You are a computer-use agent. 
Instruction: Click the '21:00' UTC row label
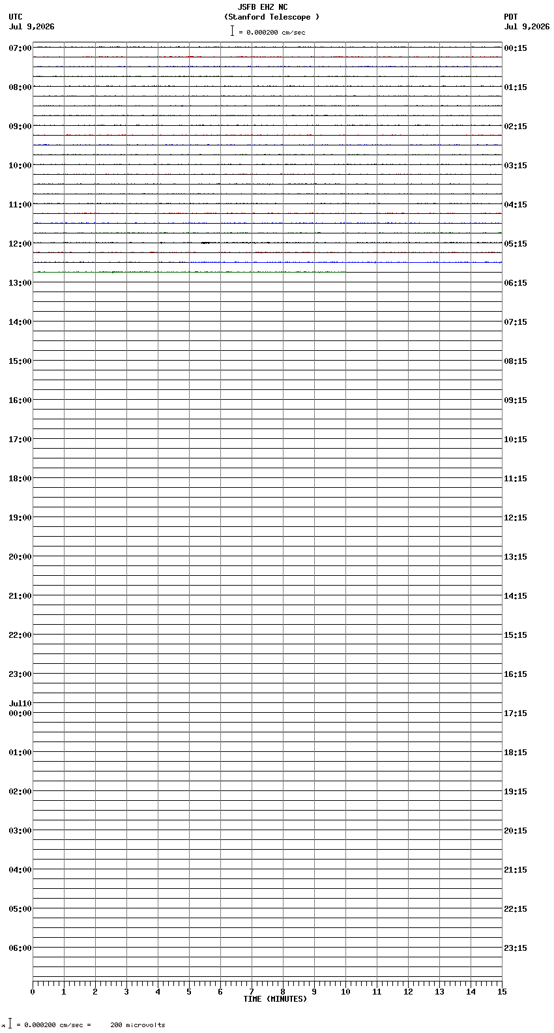20,596
